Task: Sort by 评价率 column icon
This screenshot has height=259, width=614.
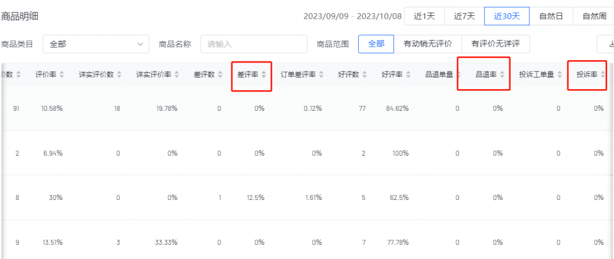Action: click(61, 74)
